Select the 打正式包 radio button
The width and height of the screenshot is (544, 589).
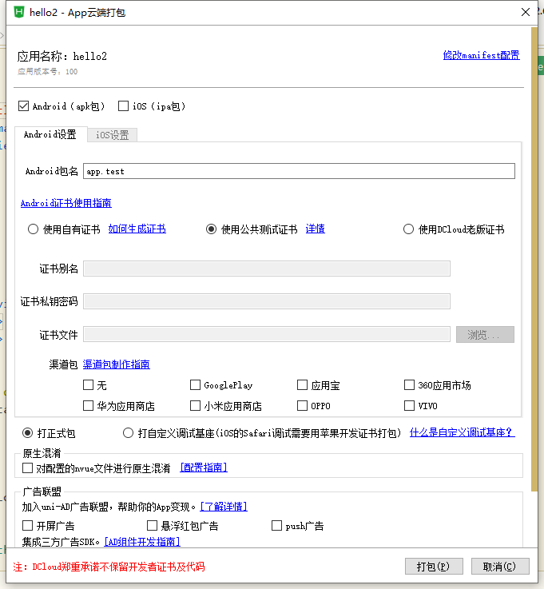[27, 433]
